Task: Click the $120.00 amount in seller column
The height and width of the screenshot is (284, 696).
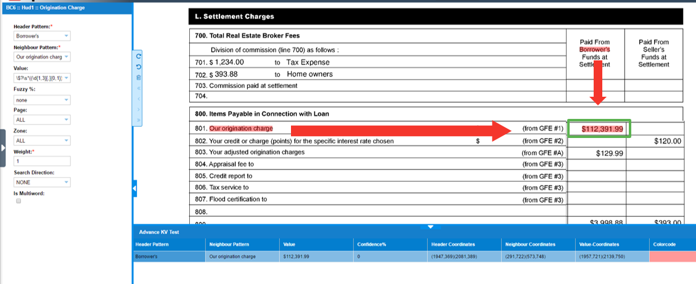Action: click(668, 141)
